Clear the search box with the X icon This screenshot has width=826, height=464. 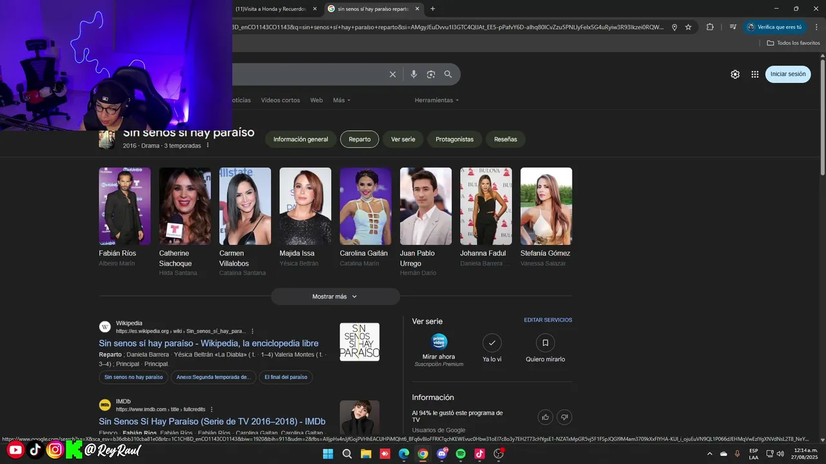[x=392, y=74]
